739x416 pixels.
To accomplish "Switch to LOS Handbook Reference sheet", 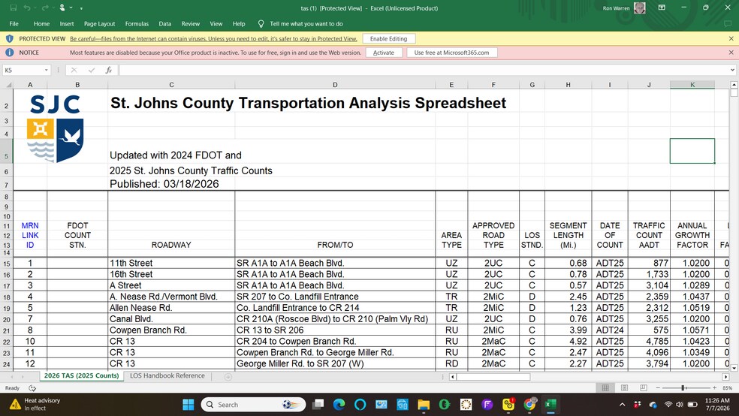I will click(167, 375).
